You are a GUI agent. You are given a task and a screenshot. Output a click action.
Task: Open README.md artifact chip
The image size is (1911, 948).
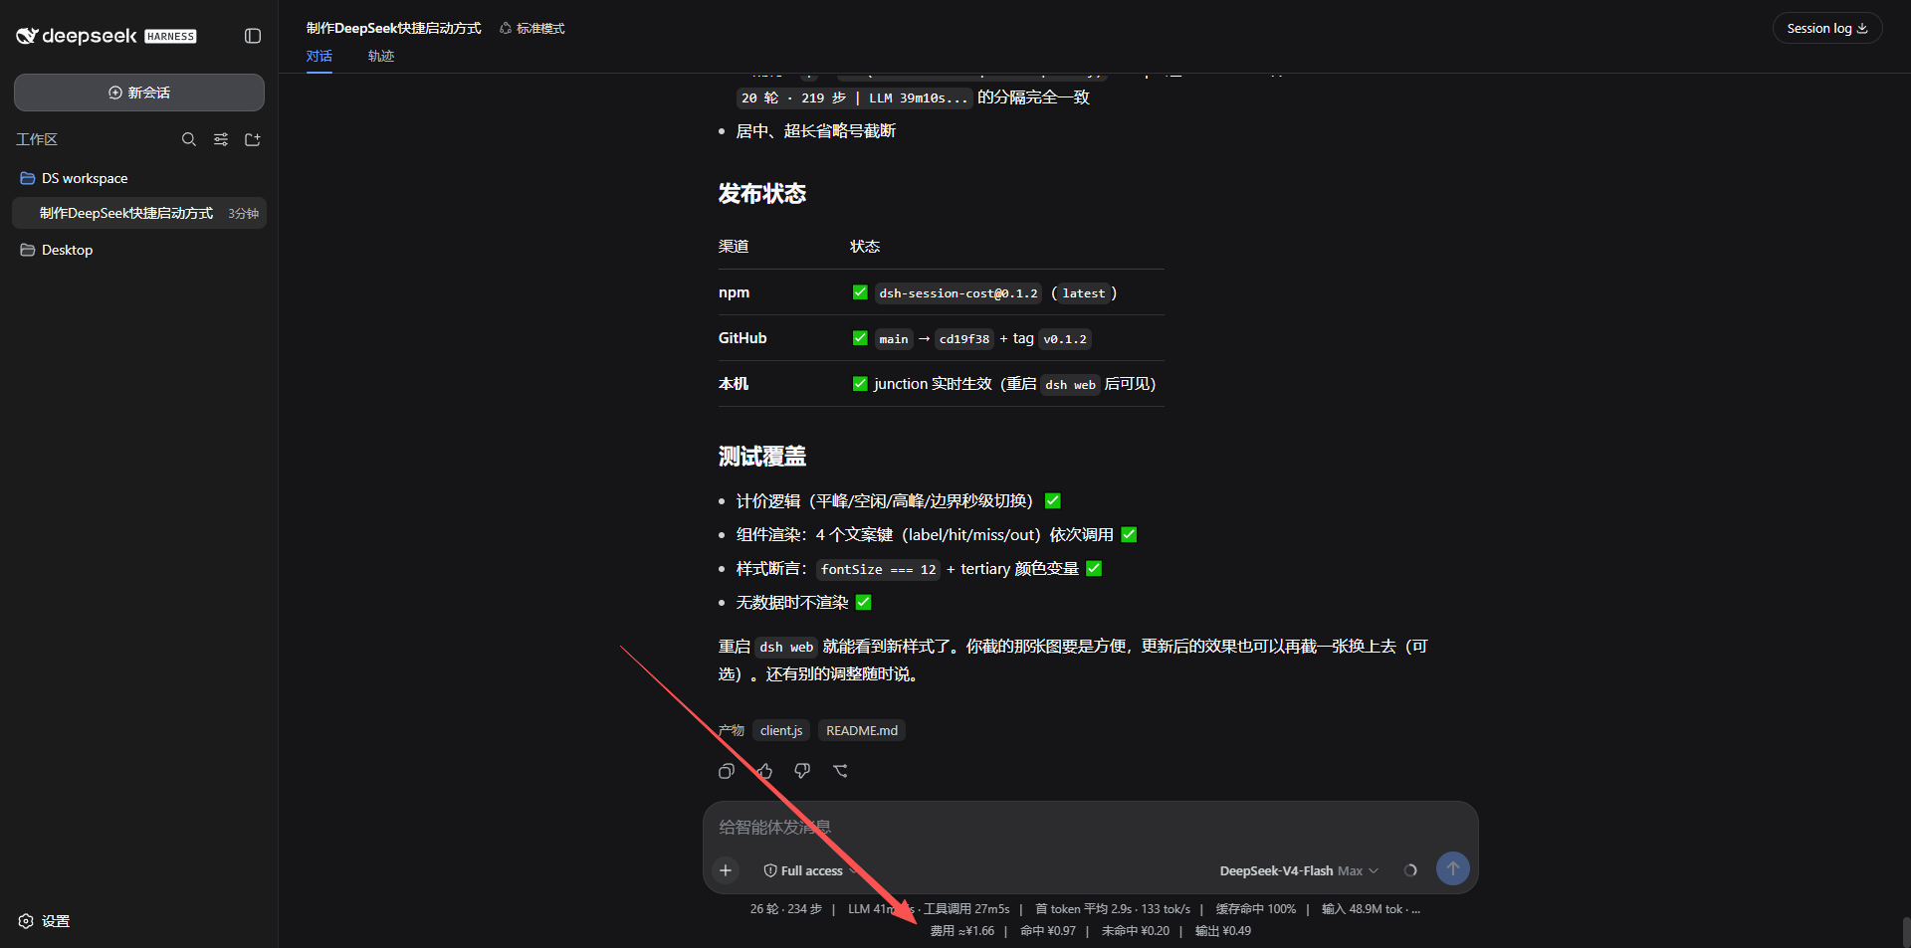[x=862, y=730]
